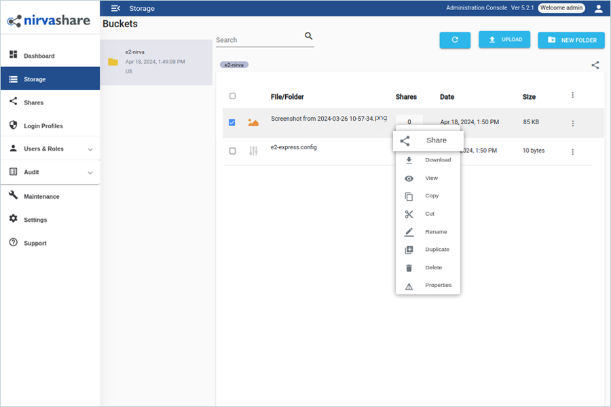Open Settings from the sidebar
The height and width of the screenshot is (407, 611).
pos(50,220)
